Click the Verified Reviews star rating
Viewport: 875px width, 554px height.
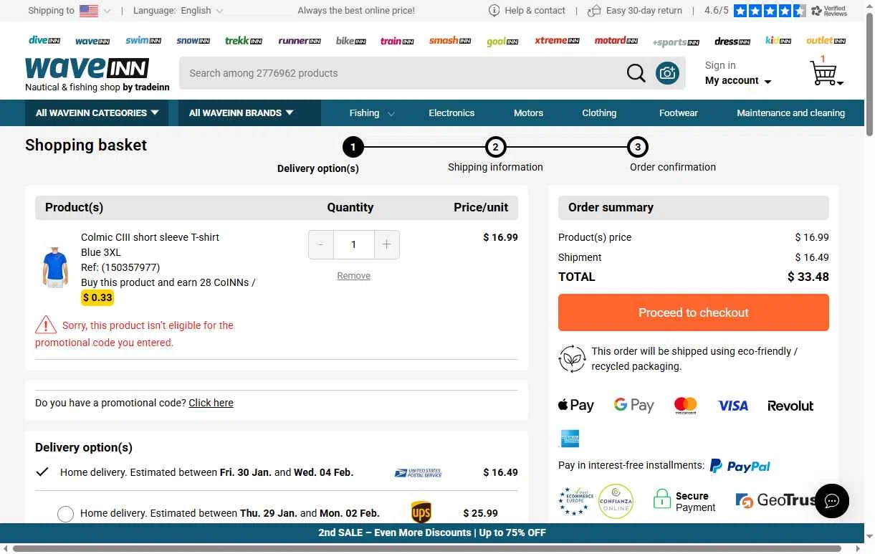[769, 11]
